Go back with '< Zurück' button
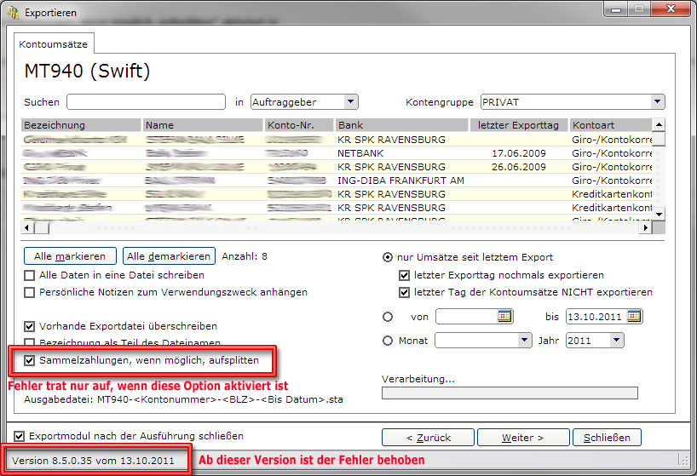This screenshot has height=476, width=697. click(x=428, y=438)
